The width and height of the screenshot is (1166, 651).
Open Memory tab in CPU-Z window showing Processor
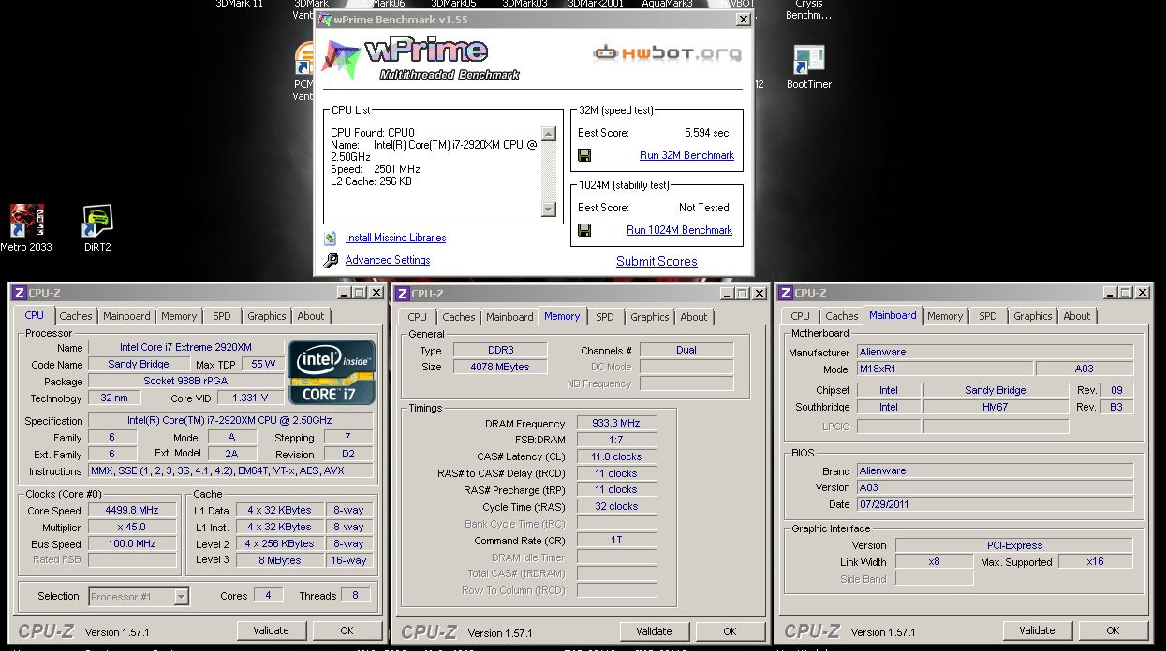pos(179,316)
